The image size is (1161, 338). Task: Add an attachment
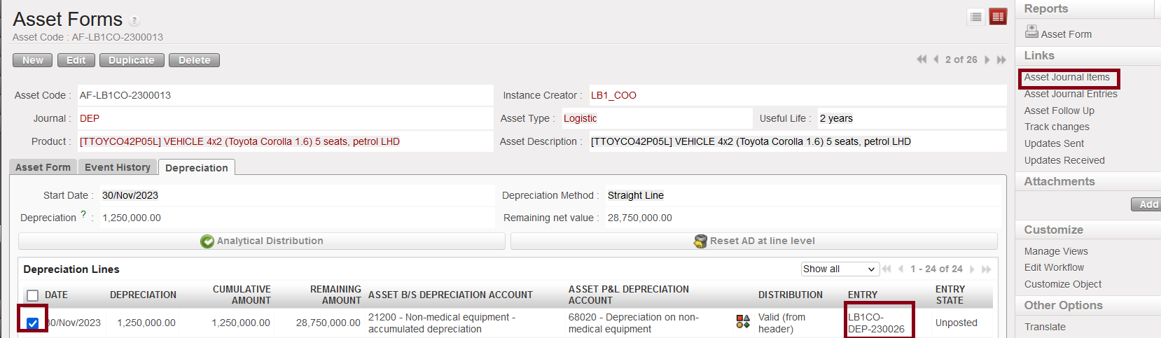[1147, 204]
